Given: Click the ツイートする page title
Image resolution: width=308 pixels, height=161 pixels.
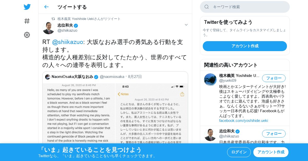Looking at the screenshot, I should click(x=72, y=7).
